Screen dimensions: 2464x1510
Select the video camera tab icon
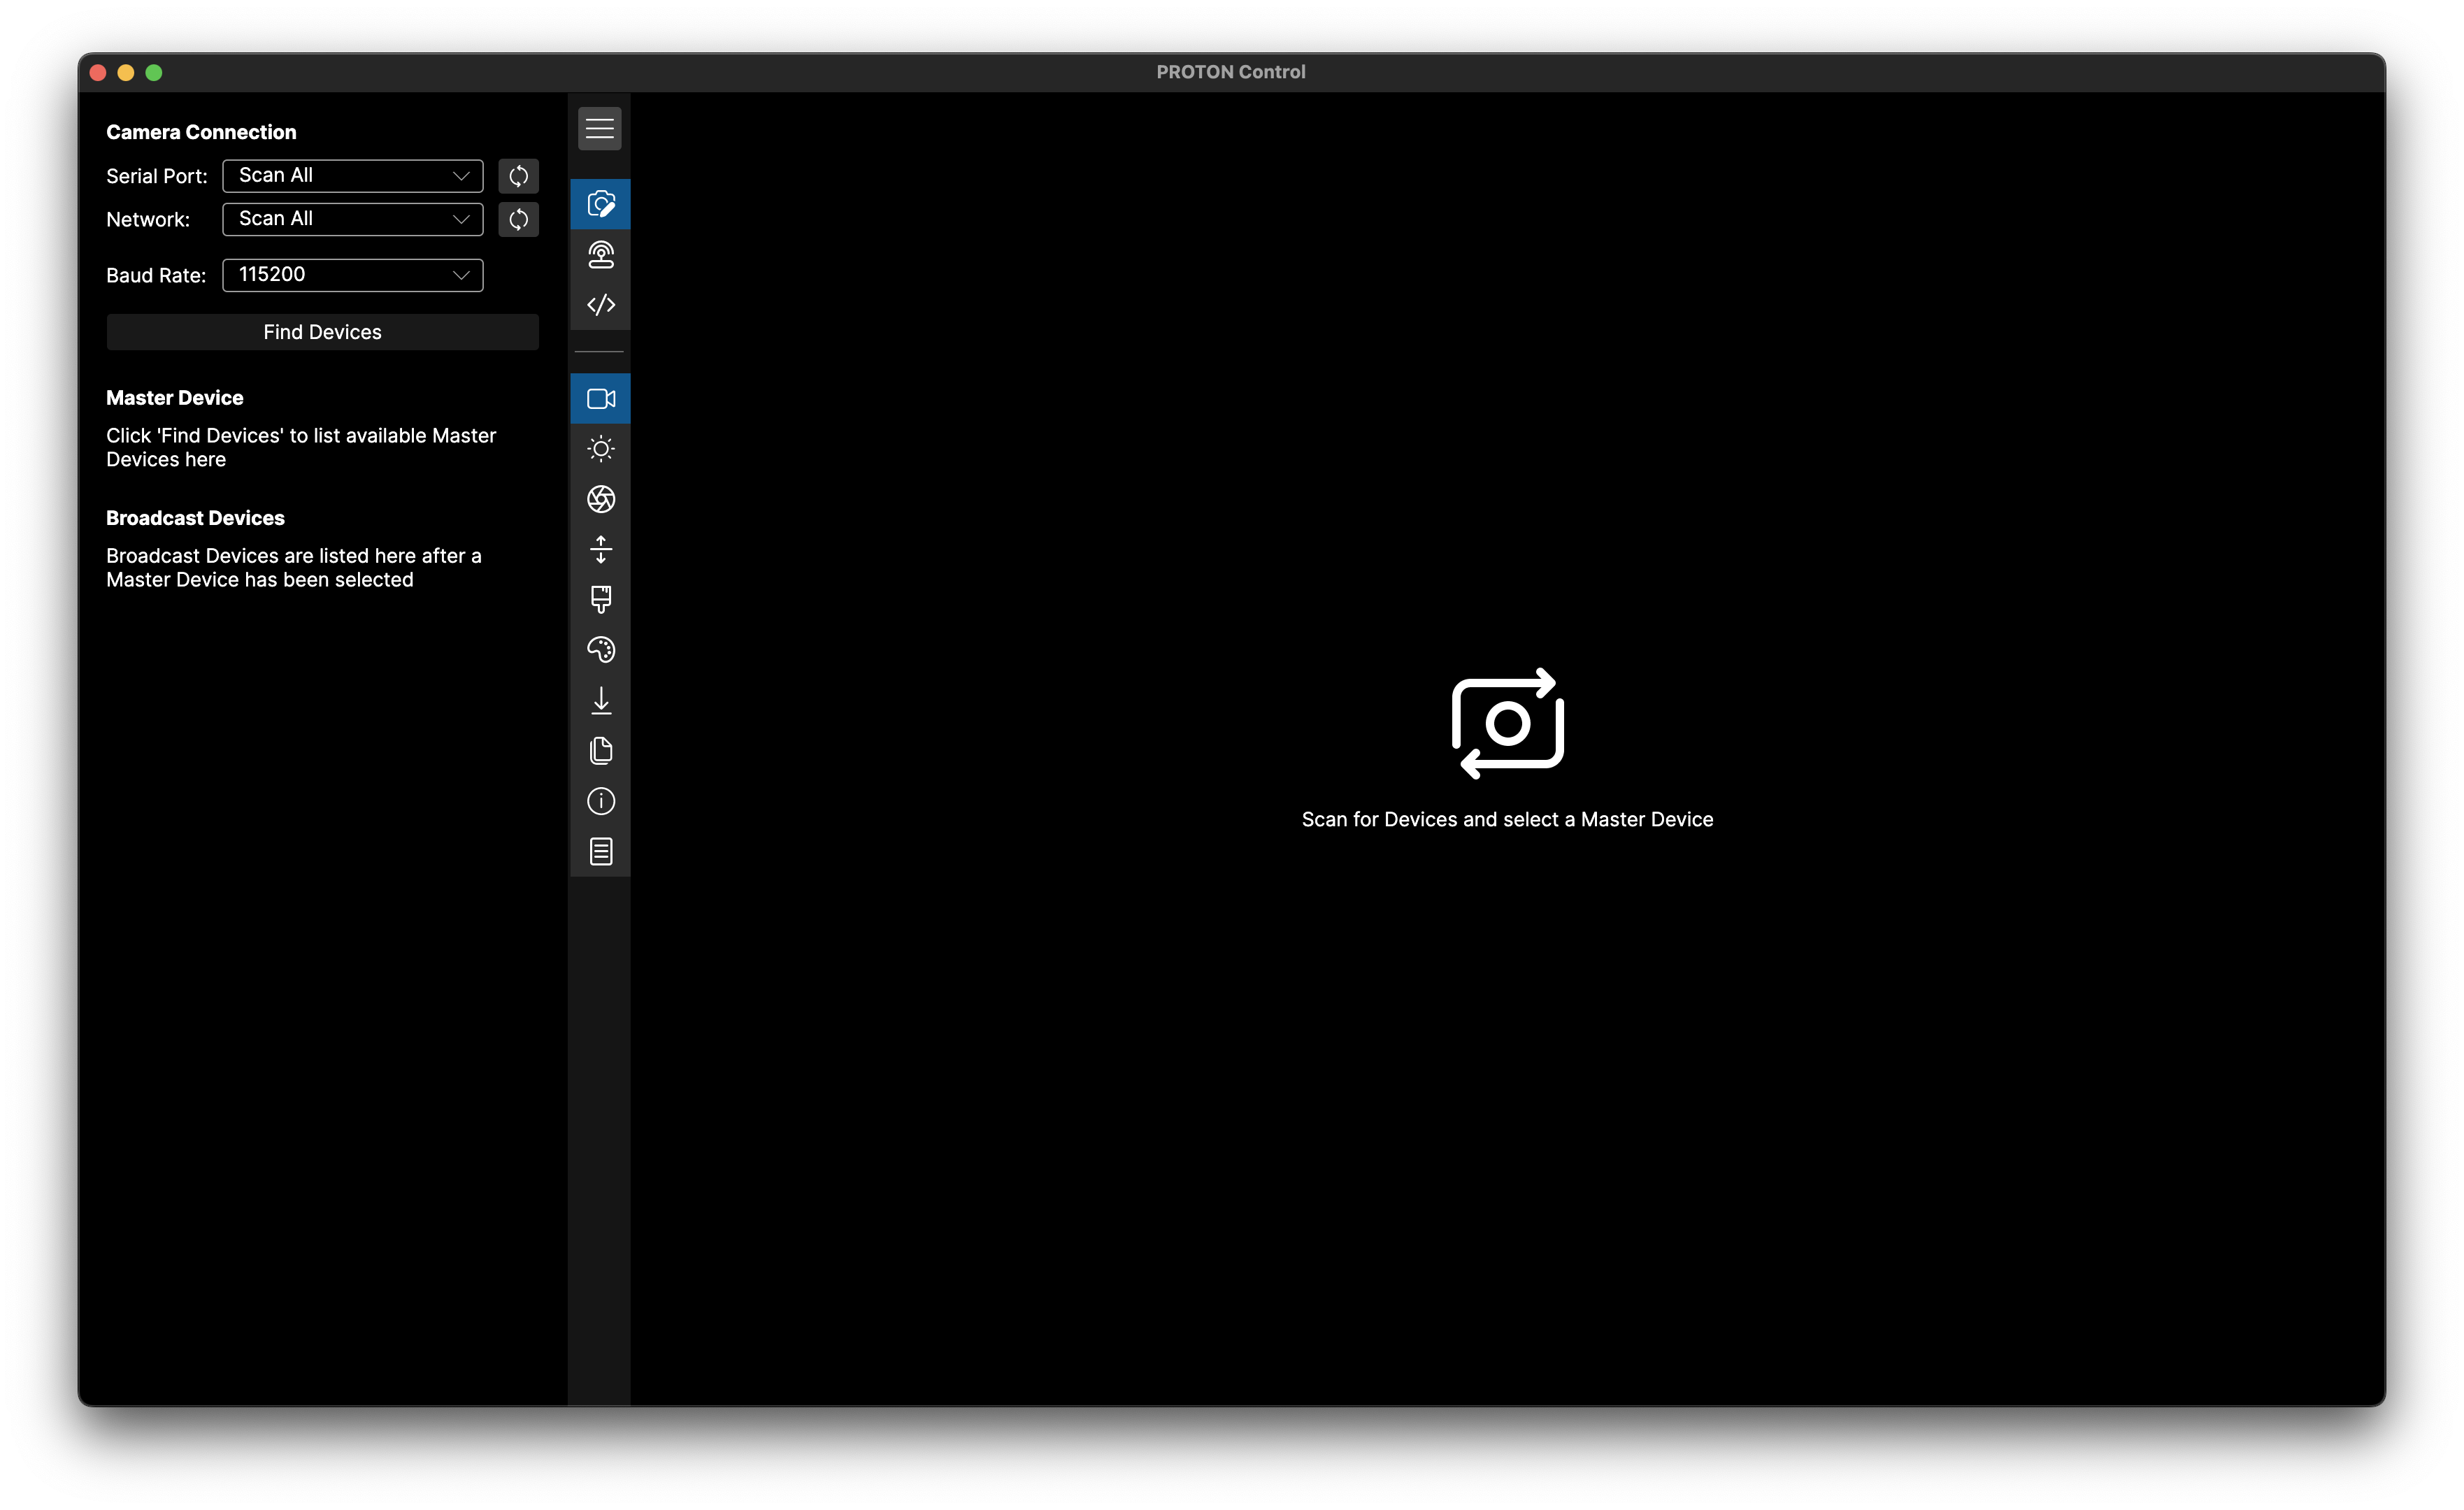tap(600, 399)
